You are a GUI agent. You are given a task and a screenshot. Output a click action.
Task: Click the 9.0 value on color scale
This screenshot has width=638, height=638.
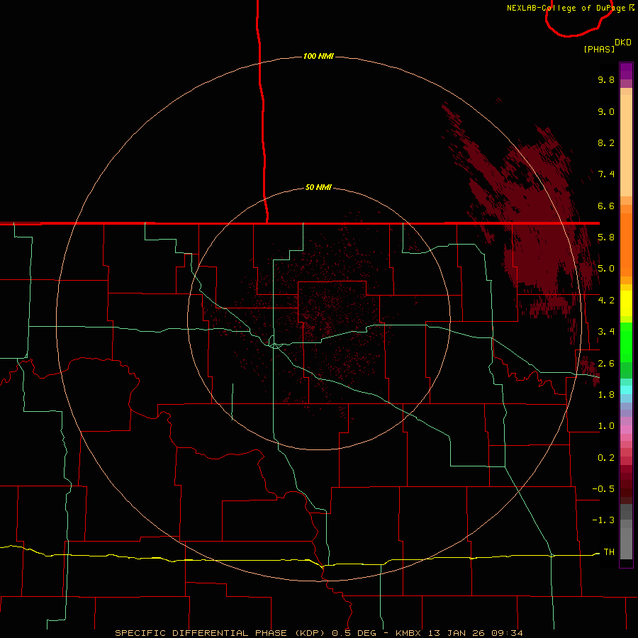coord(606,111)
